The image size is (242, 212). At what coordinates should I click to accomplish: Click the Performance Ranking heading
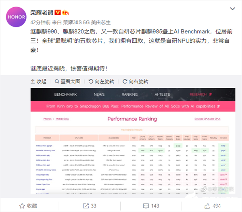pyautogui.click(x=132, y=119)
